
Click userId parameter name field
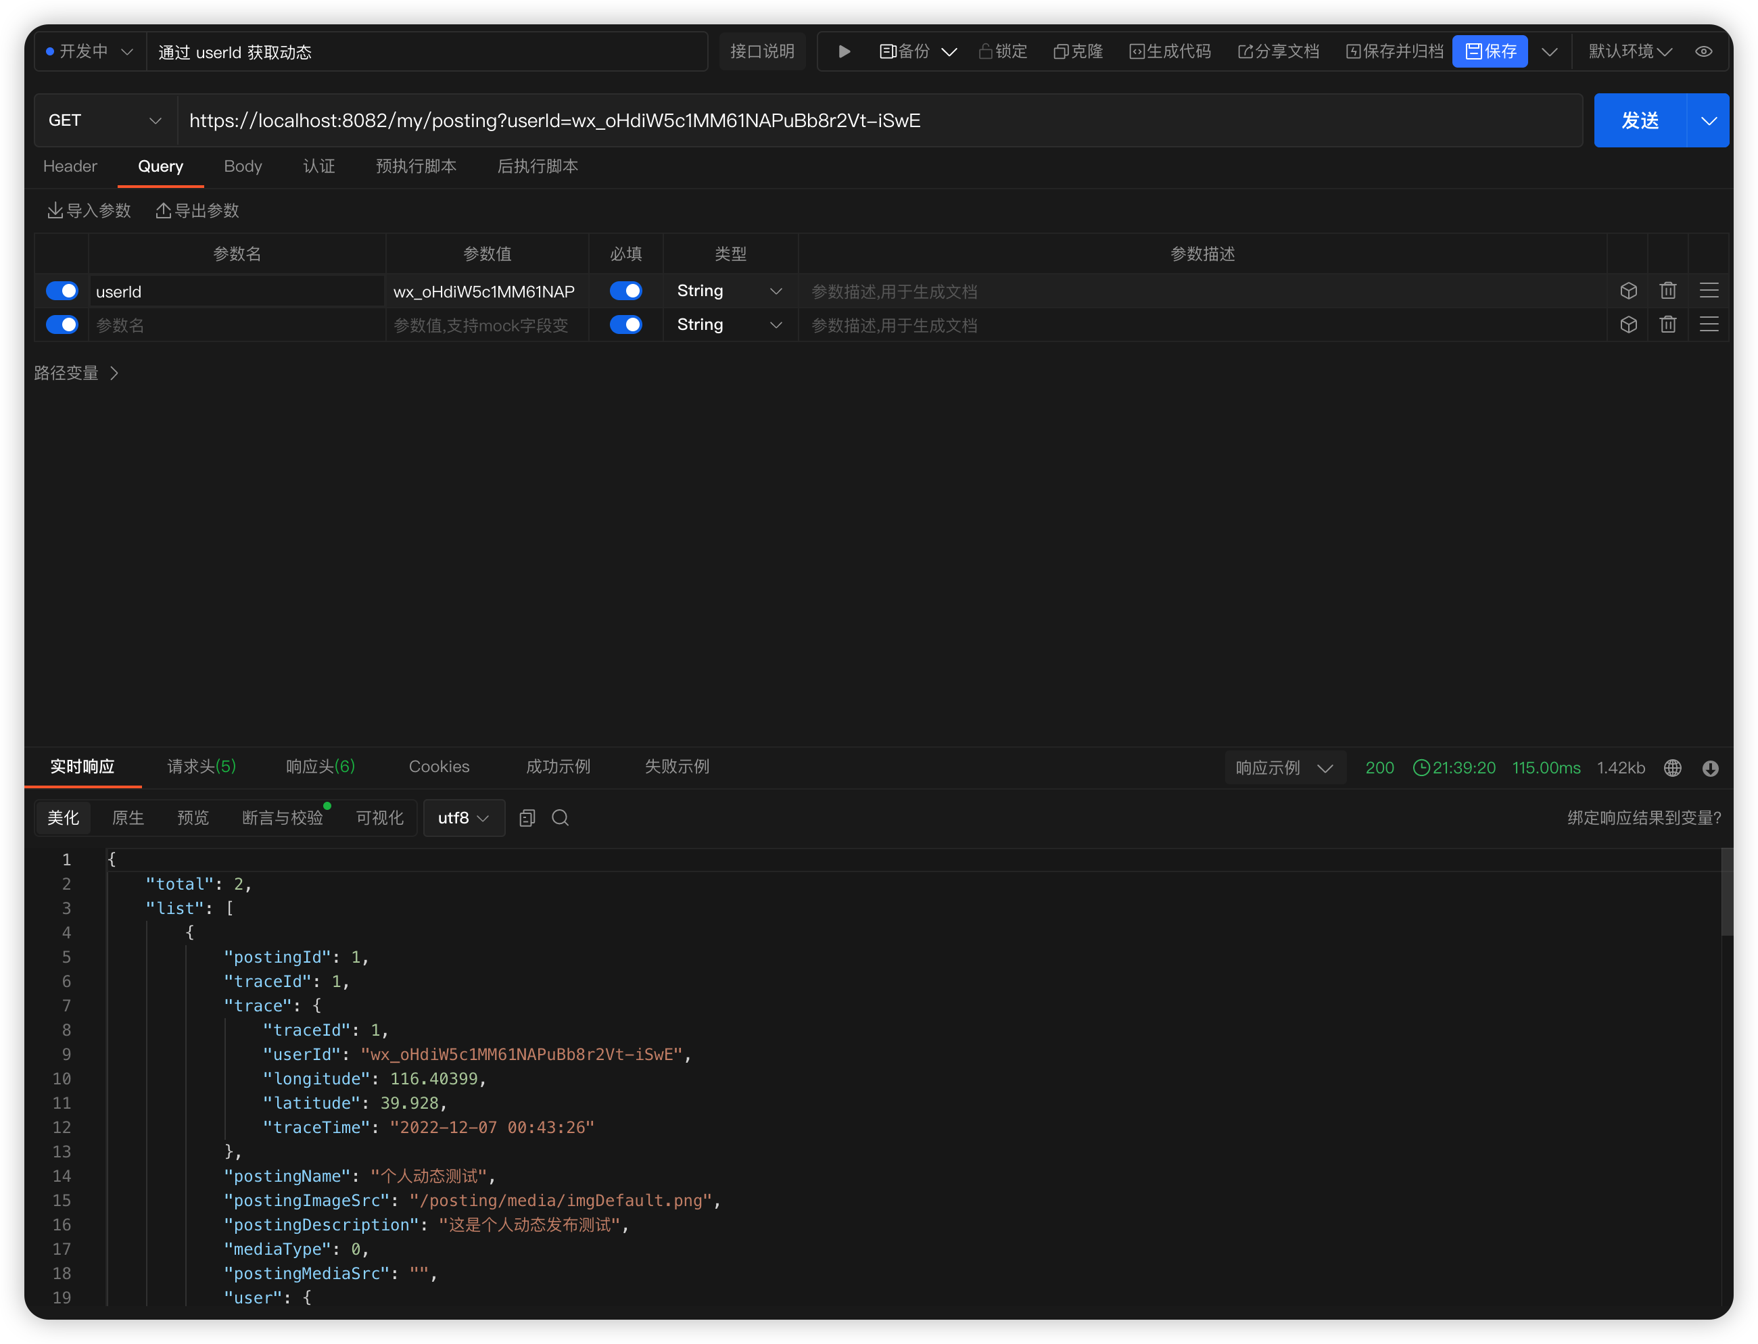(x=237, y=291)
